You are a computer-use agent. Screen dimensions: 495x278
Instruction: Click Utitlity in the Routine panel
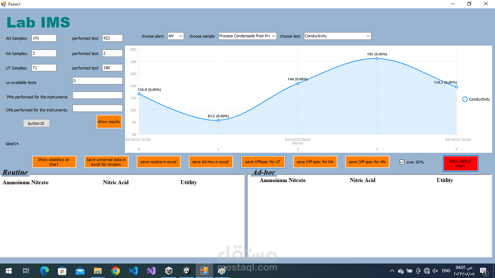pyautogui.click(x=189, y=182)
